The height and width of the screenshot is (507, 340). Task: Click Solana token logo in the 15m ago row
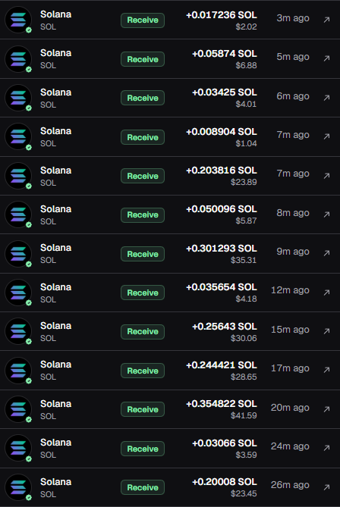click(x=18, y=331)
